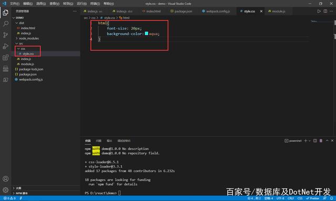
Task: Click Prettier in the status bar
Action: tap(313, 198)
